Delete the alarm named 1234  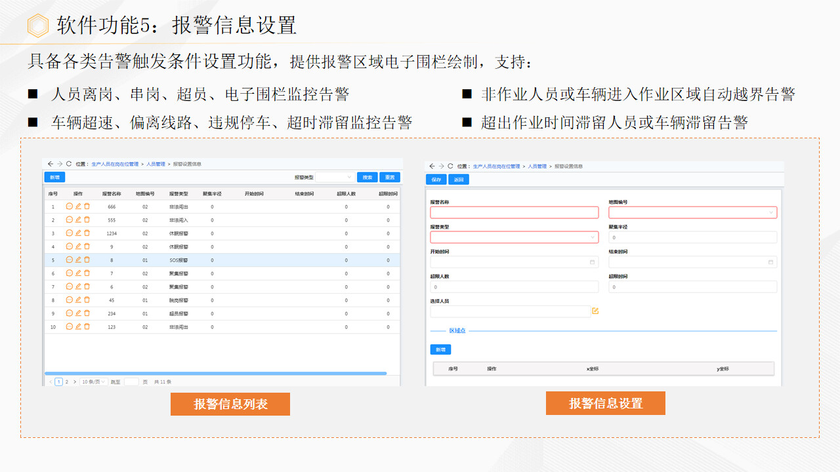pos(87,233)
